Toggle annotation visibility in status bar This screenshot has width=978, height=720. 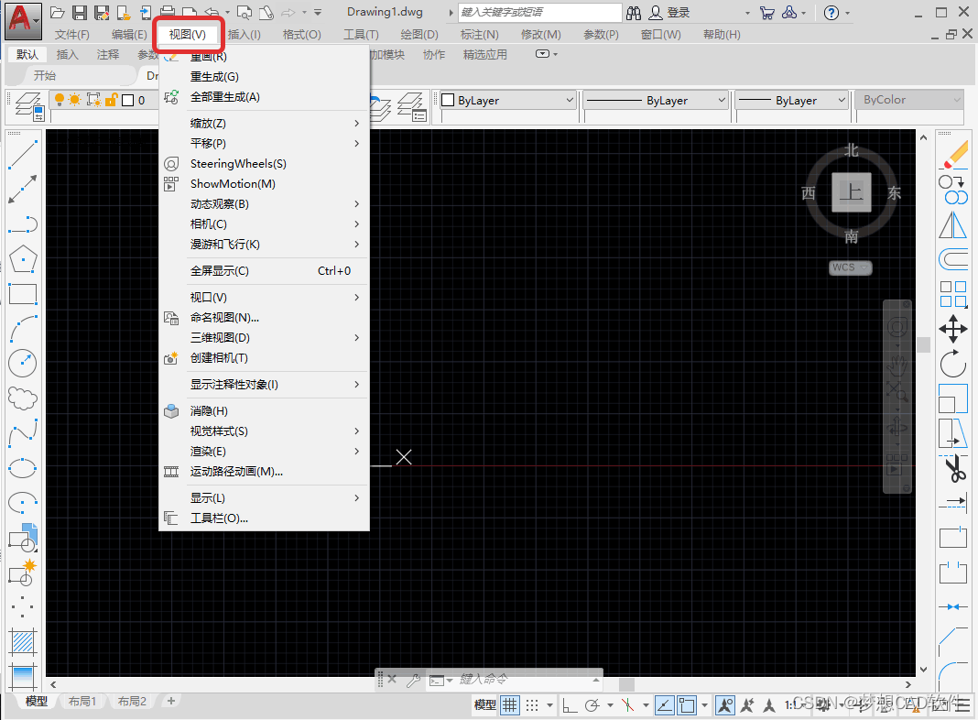click(x=724, y=705)
